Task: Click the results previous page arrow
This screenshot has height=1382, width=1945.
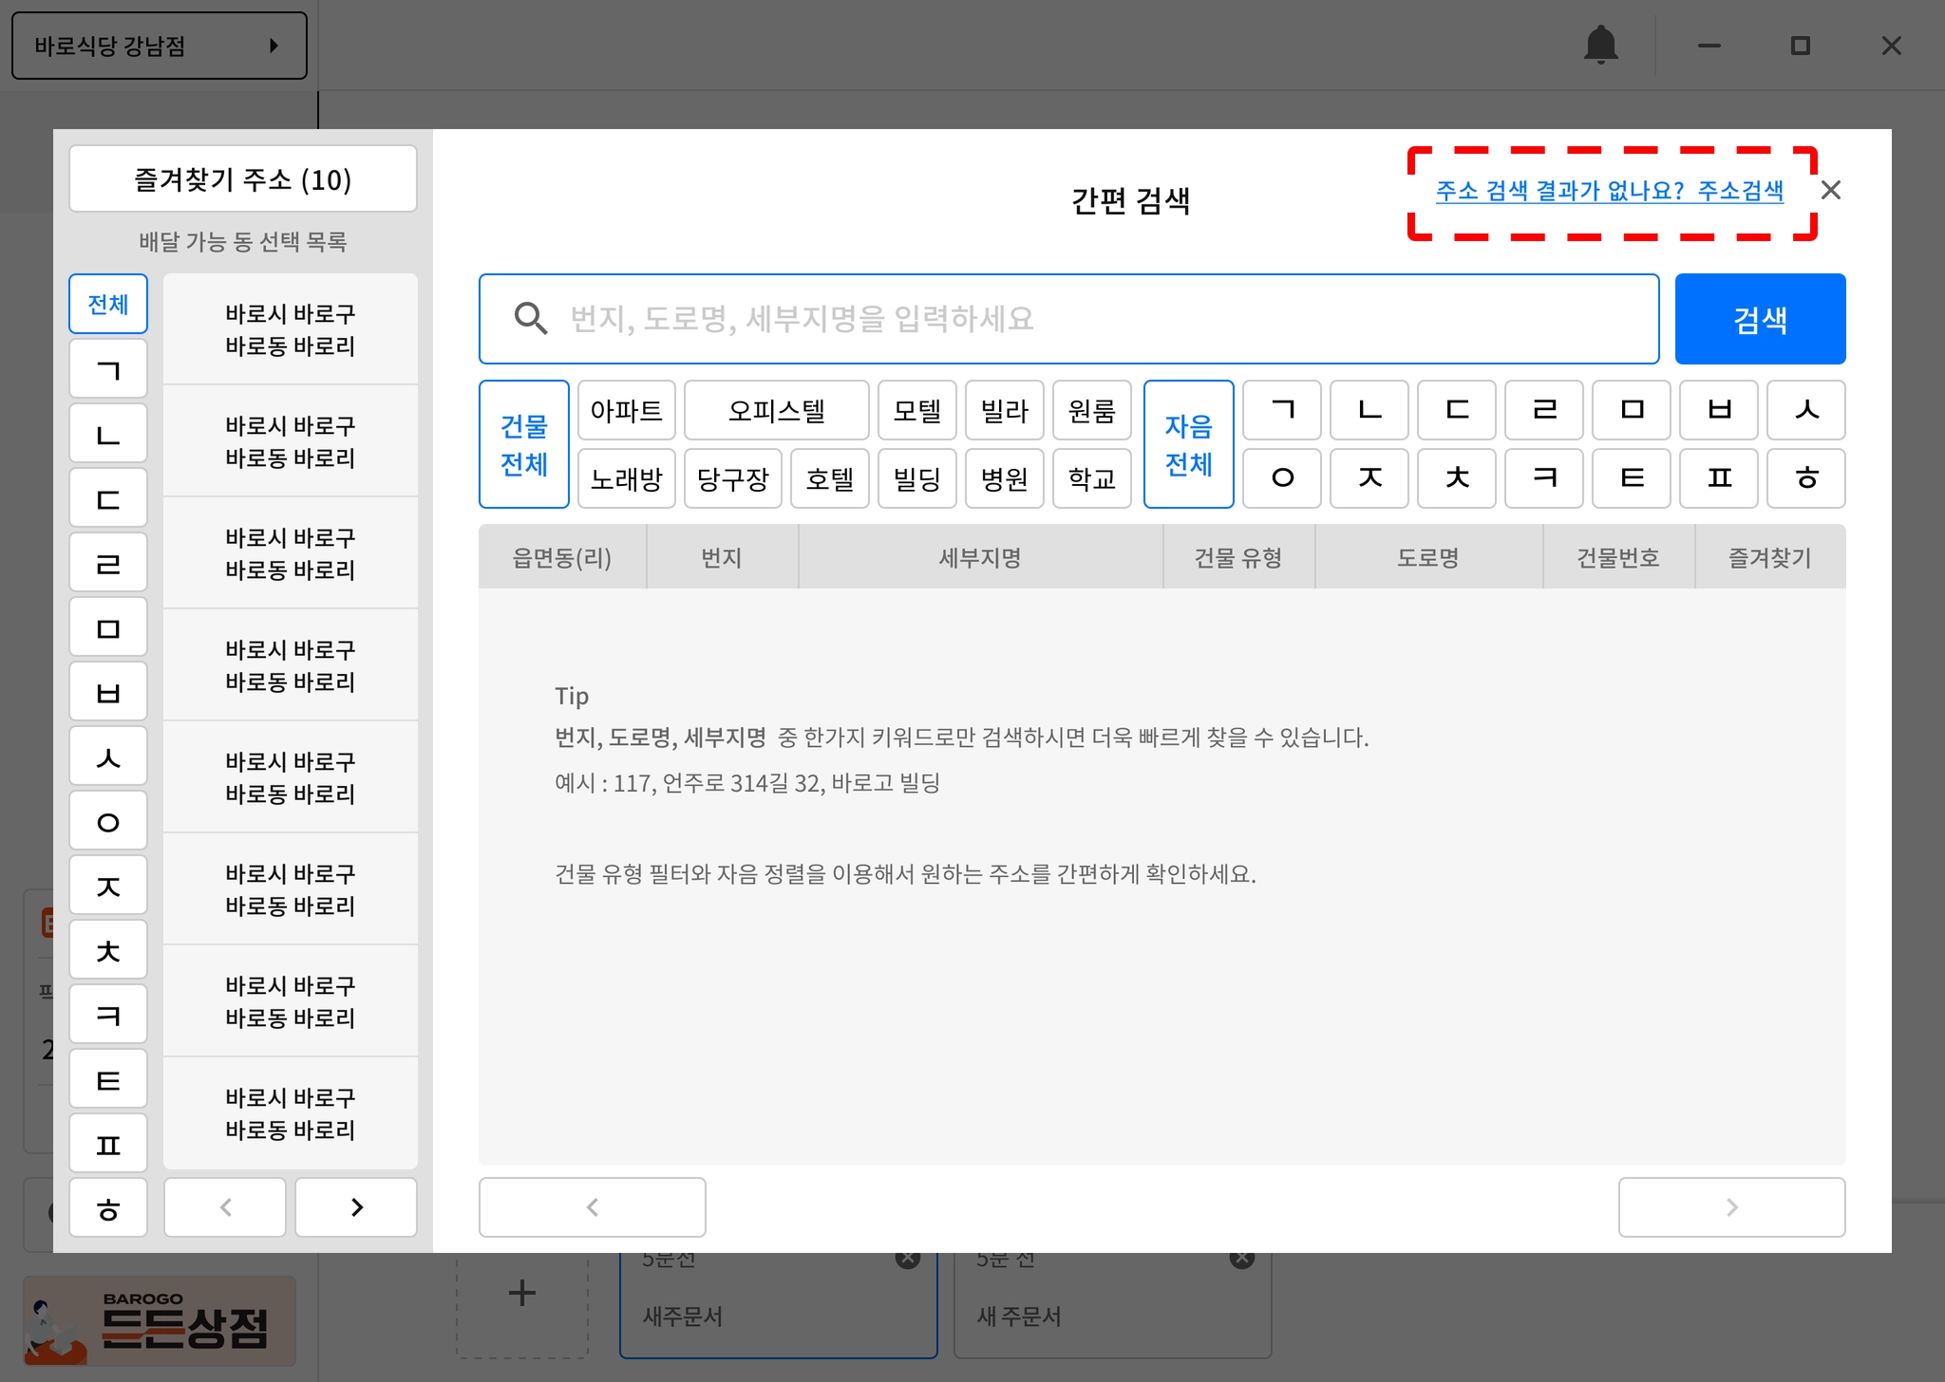Action: tap(592, 1207)
